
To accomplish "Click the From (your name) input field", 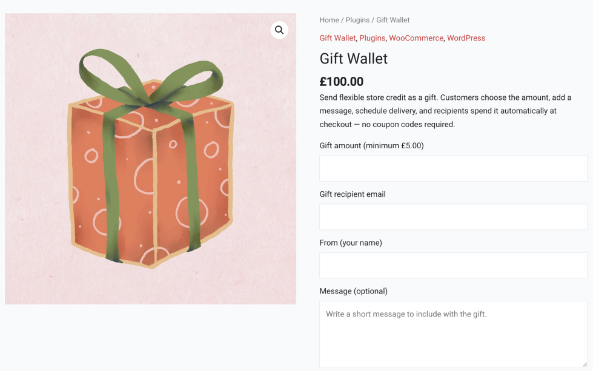I will (x=452, y=264).
